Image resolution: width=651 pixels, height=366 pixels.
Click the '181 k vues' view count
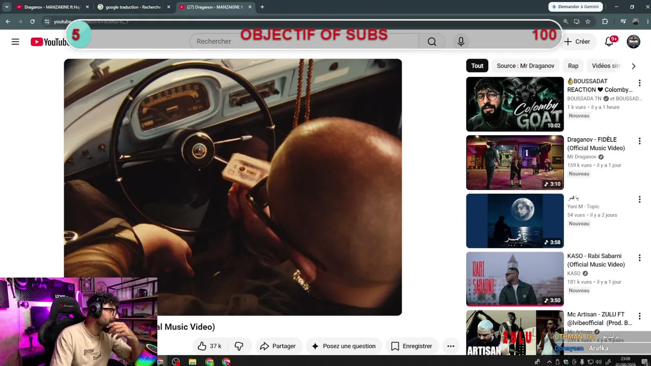[579, 282]
